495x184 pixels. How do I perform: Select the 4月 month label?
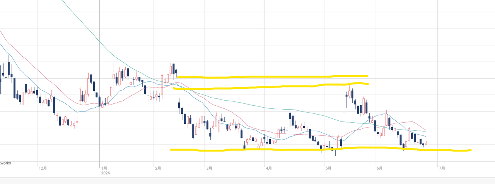click(x=269, y=168)
